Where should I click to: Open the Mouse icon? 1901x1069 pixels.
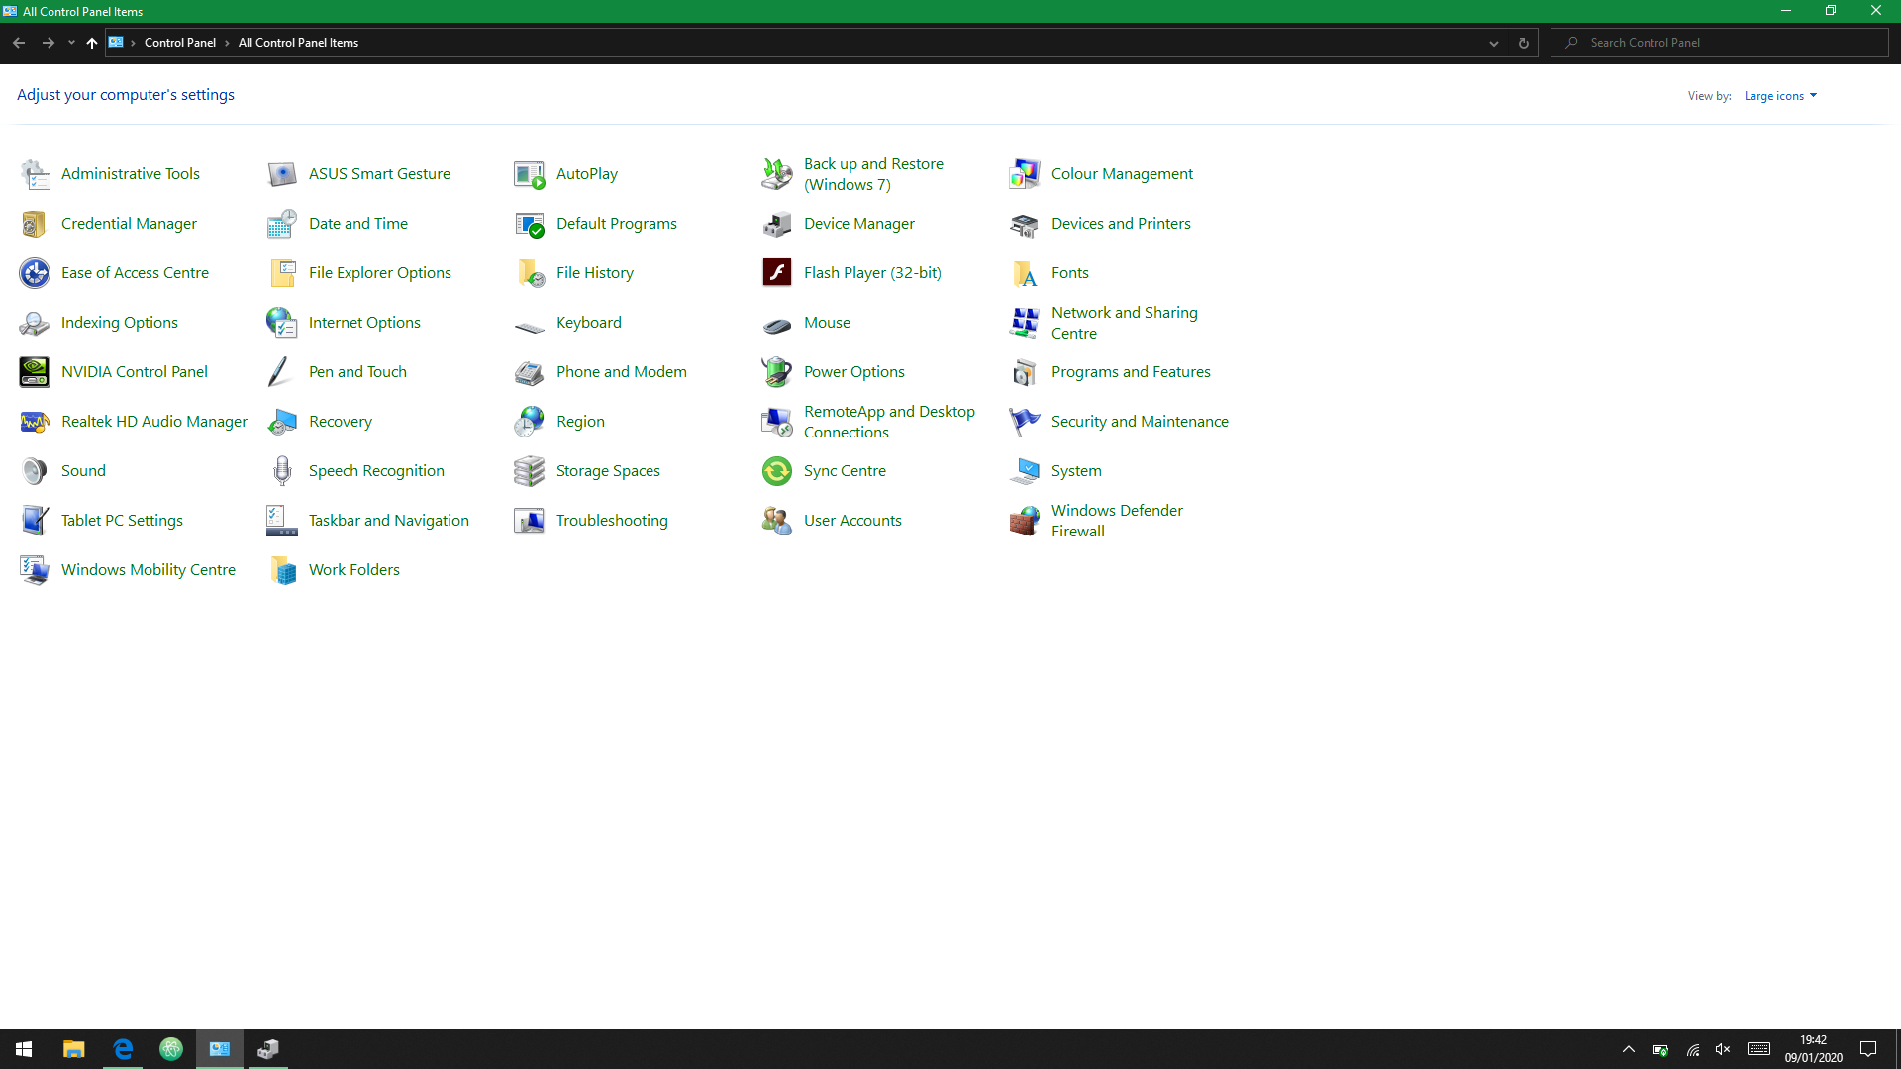pos(777,325)
